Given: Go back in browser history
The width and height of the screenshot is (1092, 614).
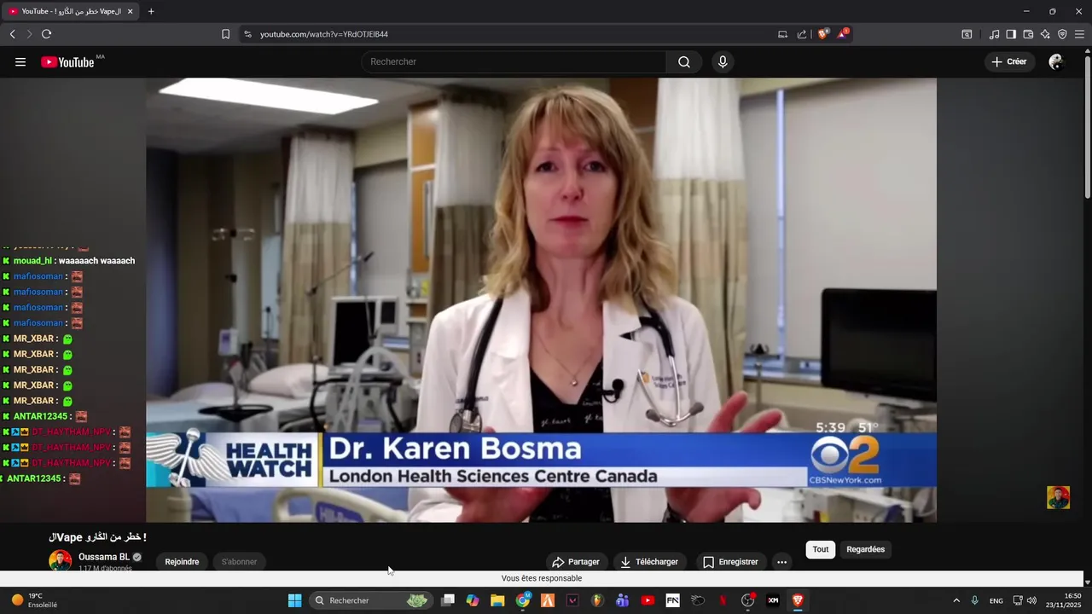Looking at the screenshot, I should pyautogui.click(x=13, y=34).
